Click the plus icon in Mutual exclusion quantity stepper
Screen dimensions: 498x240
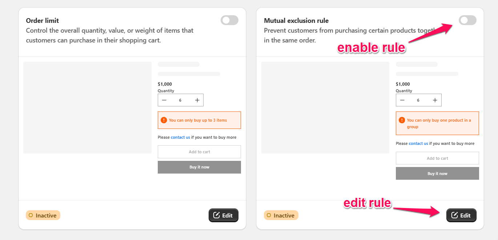[x=435, y=100]
